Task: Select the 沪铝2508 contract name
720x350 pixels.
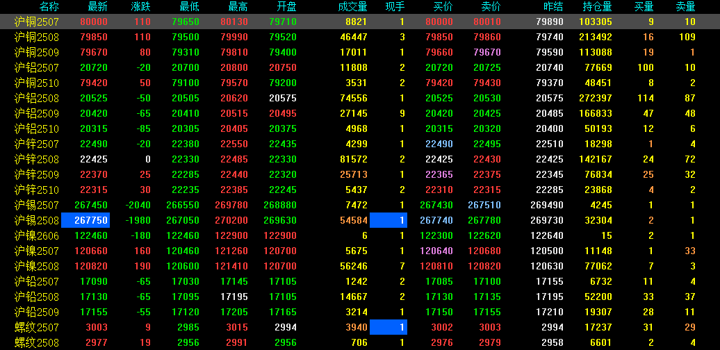Action: tap(36, 98)
